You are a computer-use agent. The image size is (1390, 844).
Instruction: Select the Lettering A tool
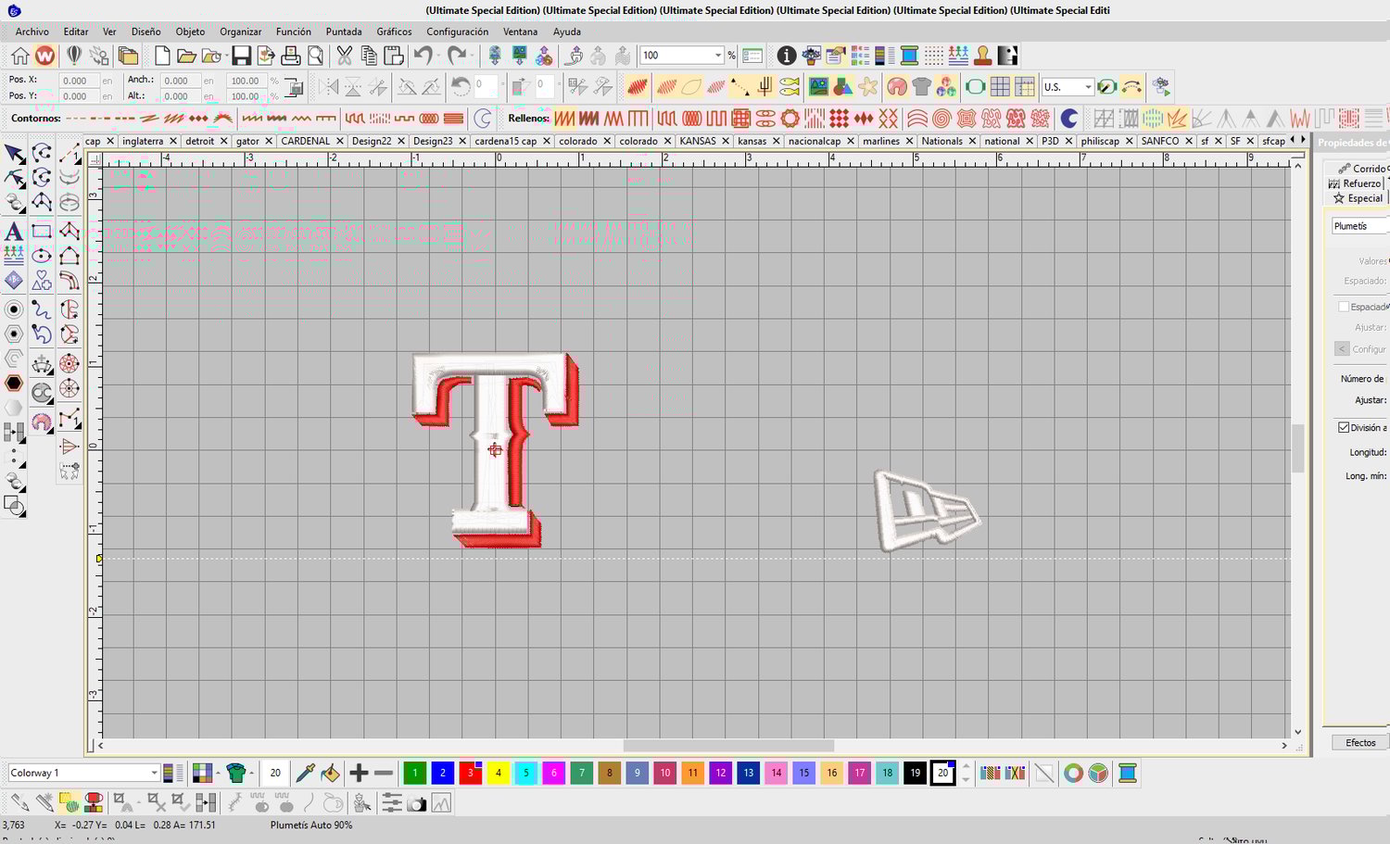pyautogui.click(x=14, y=231)
